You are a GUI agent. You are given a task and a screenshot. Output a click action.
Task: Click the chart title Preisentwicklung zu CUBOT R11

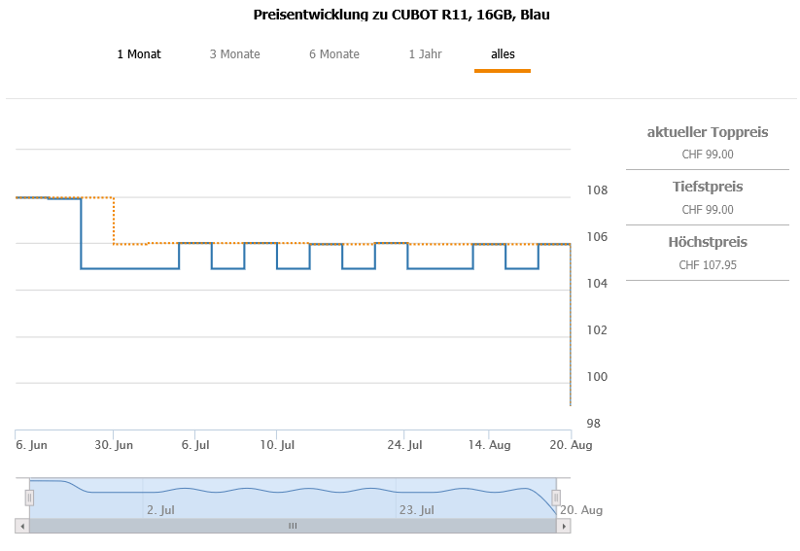(401, 15)
